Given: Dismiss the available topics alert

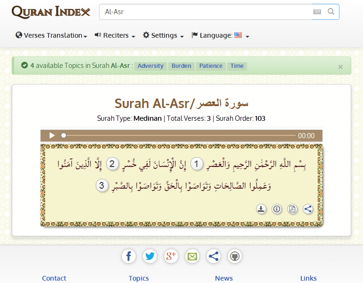Looking at the screenshot, I should (x=340, y=67).
